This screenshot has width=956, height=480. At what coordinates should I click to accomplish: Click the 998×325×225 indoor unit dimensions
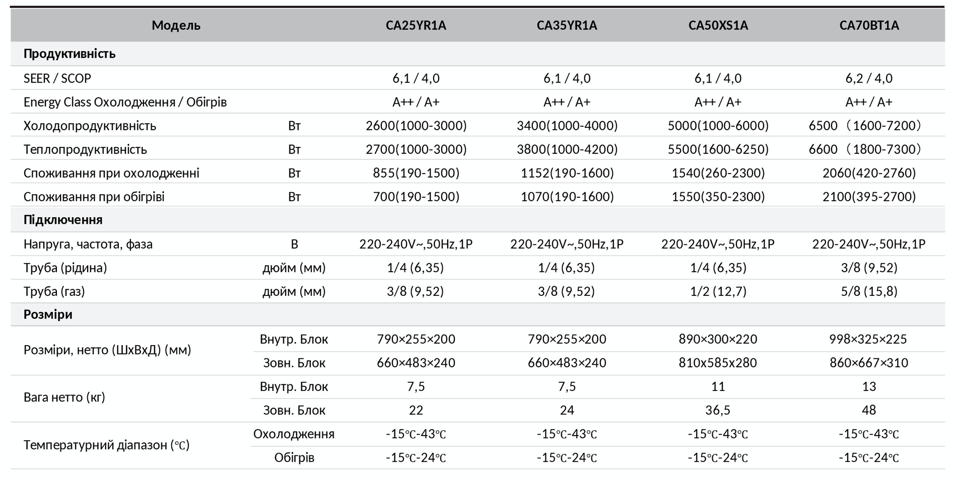[x=868, y=339]
